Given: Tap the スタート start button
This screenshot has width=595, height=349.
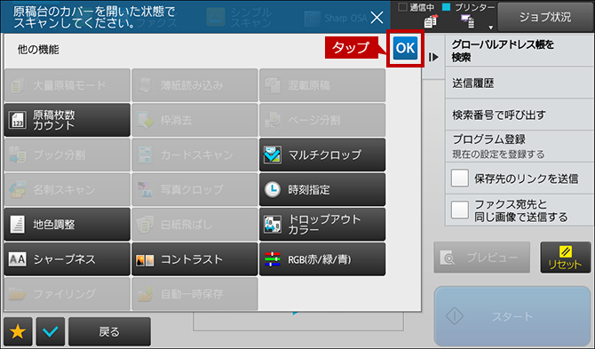Looking at the screenshot, I should tap(512, 316).
